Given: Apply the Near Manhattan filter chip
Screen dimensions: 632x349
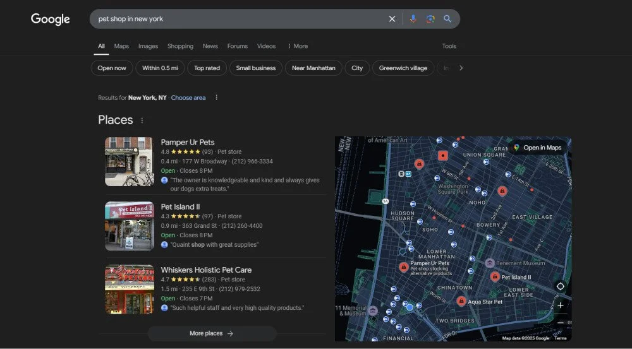Looking at the screenshot, I should tap(313, 68).
